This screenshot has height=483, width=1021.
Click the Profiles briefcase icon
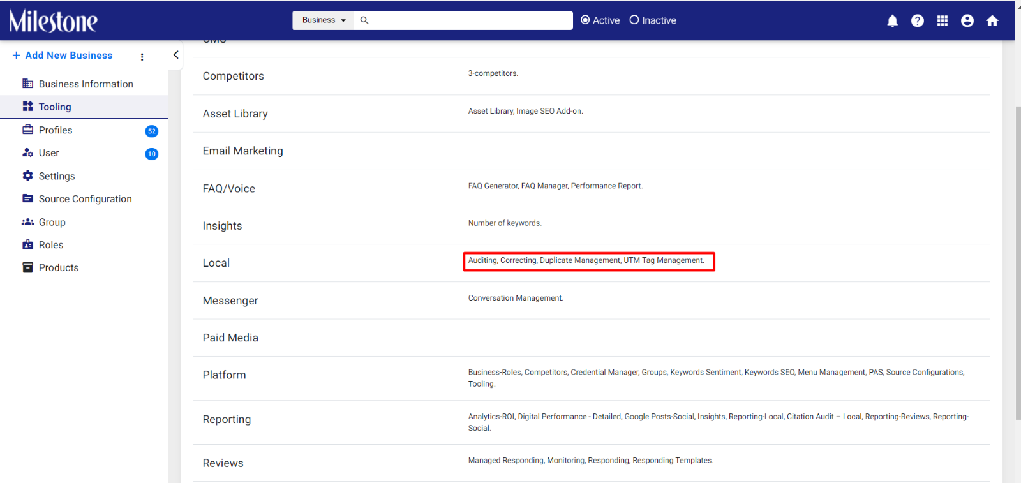[27, 130]
